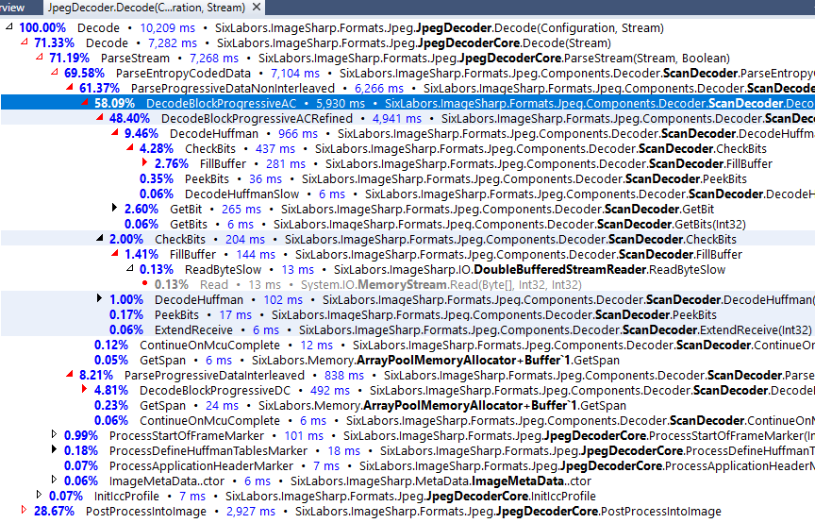
Task: Select the 0.35% PeekBits row
Action: tap(407, 179)
